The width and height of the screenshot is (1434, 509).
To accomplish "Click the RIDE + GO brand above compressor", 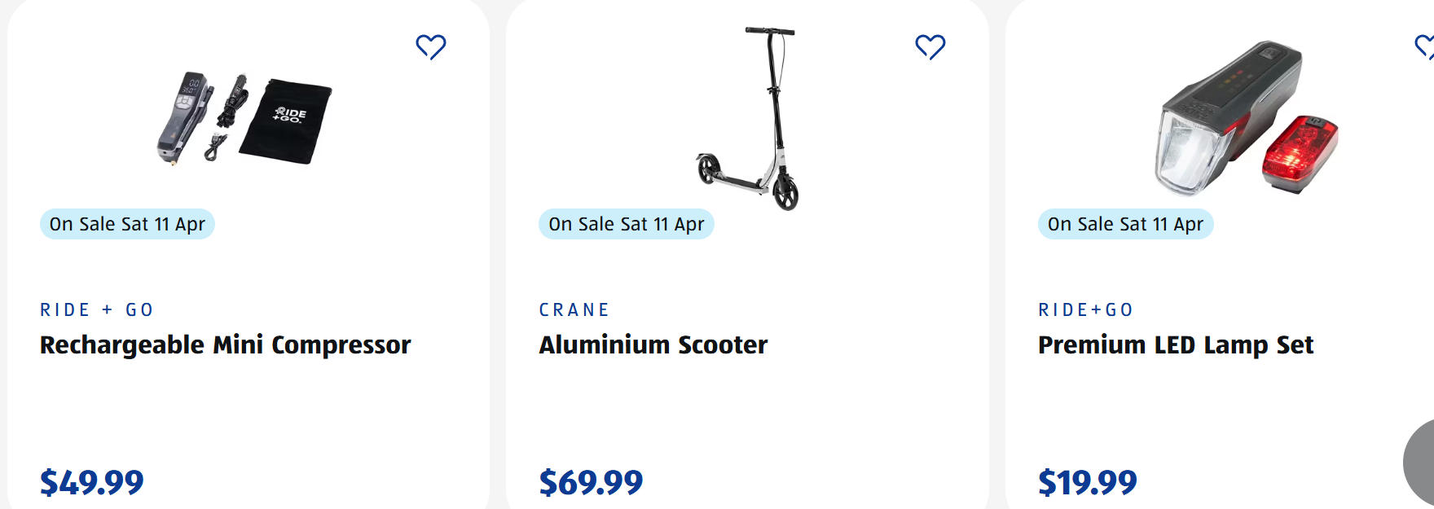I will tap(97, 310).
